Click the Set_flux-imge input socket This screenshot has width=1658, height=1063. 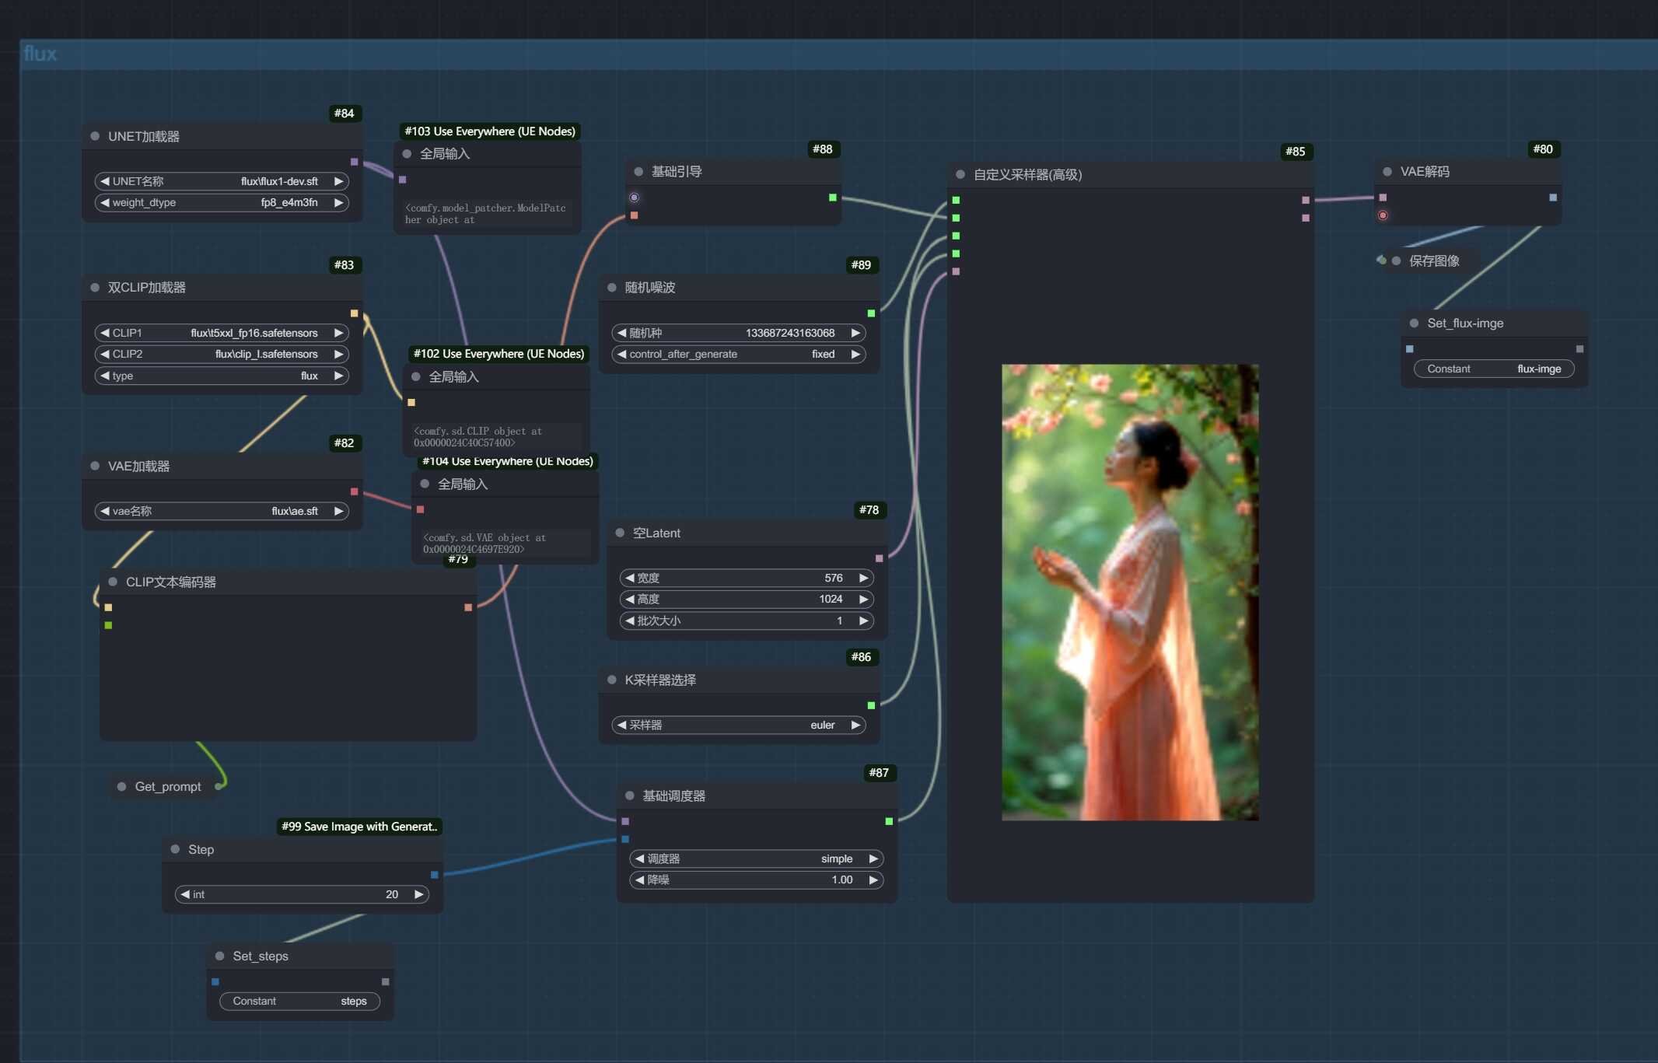[1410, 349]
